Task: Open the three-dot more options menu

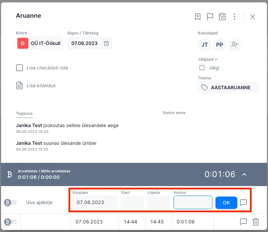Action: (235, 17)
